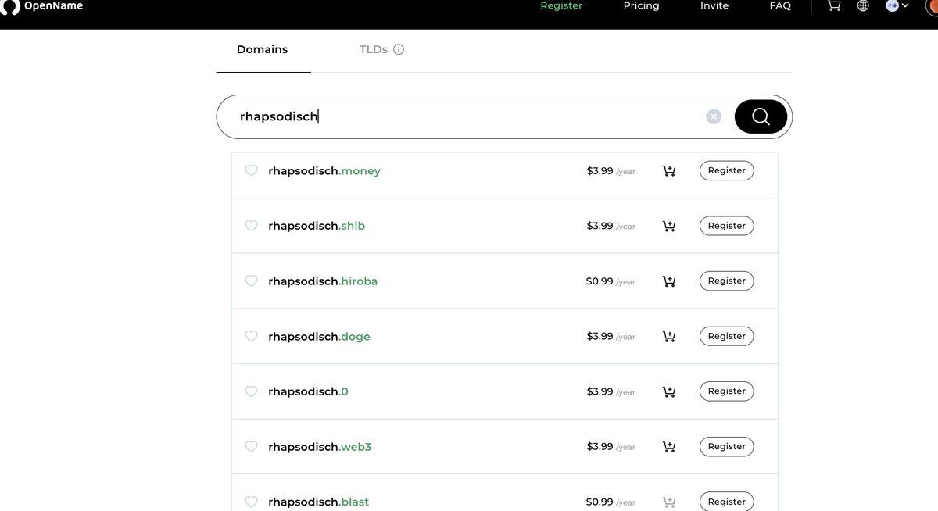Expand the account avatar dropdown
Image resolution: width=938 pixels, height=511 pixels.
(x=897, y=5)
